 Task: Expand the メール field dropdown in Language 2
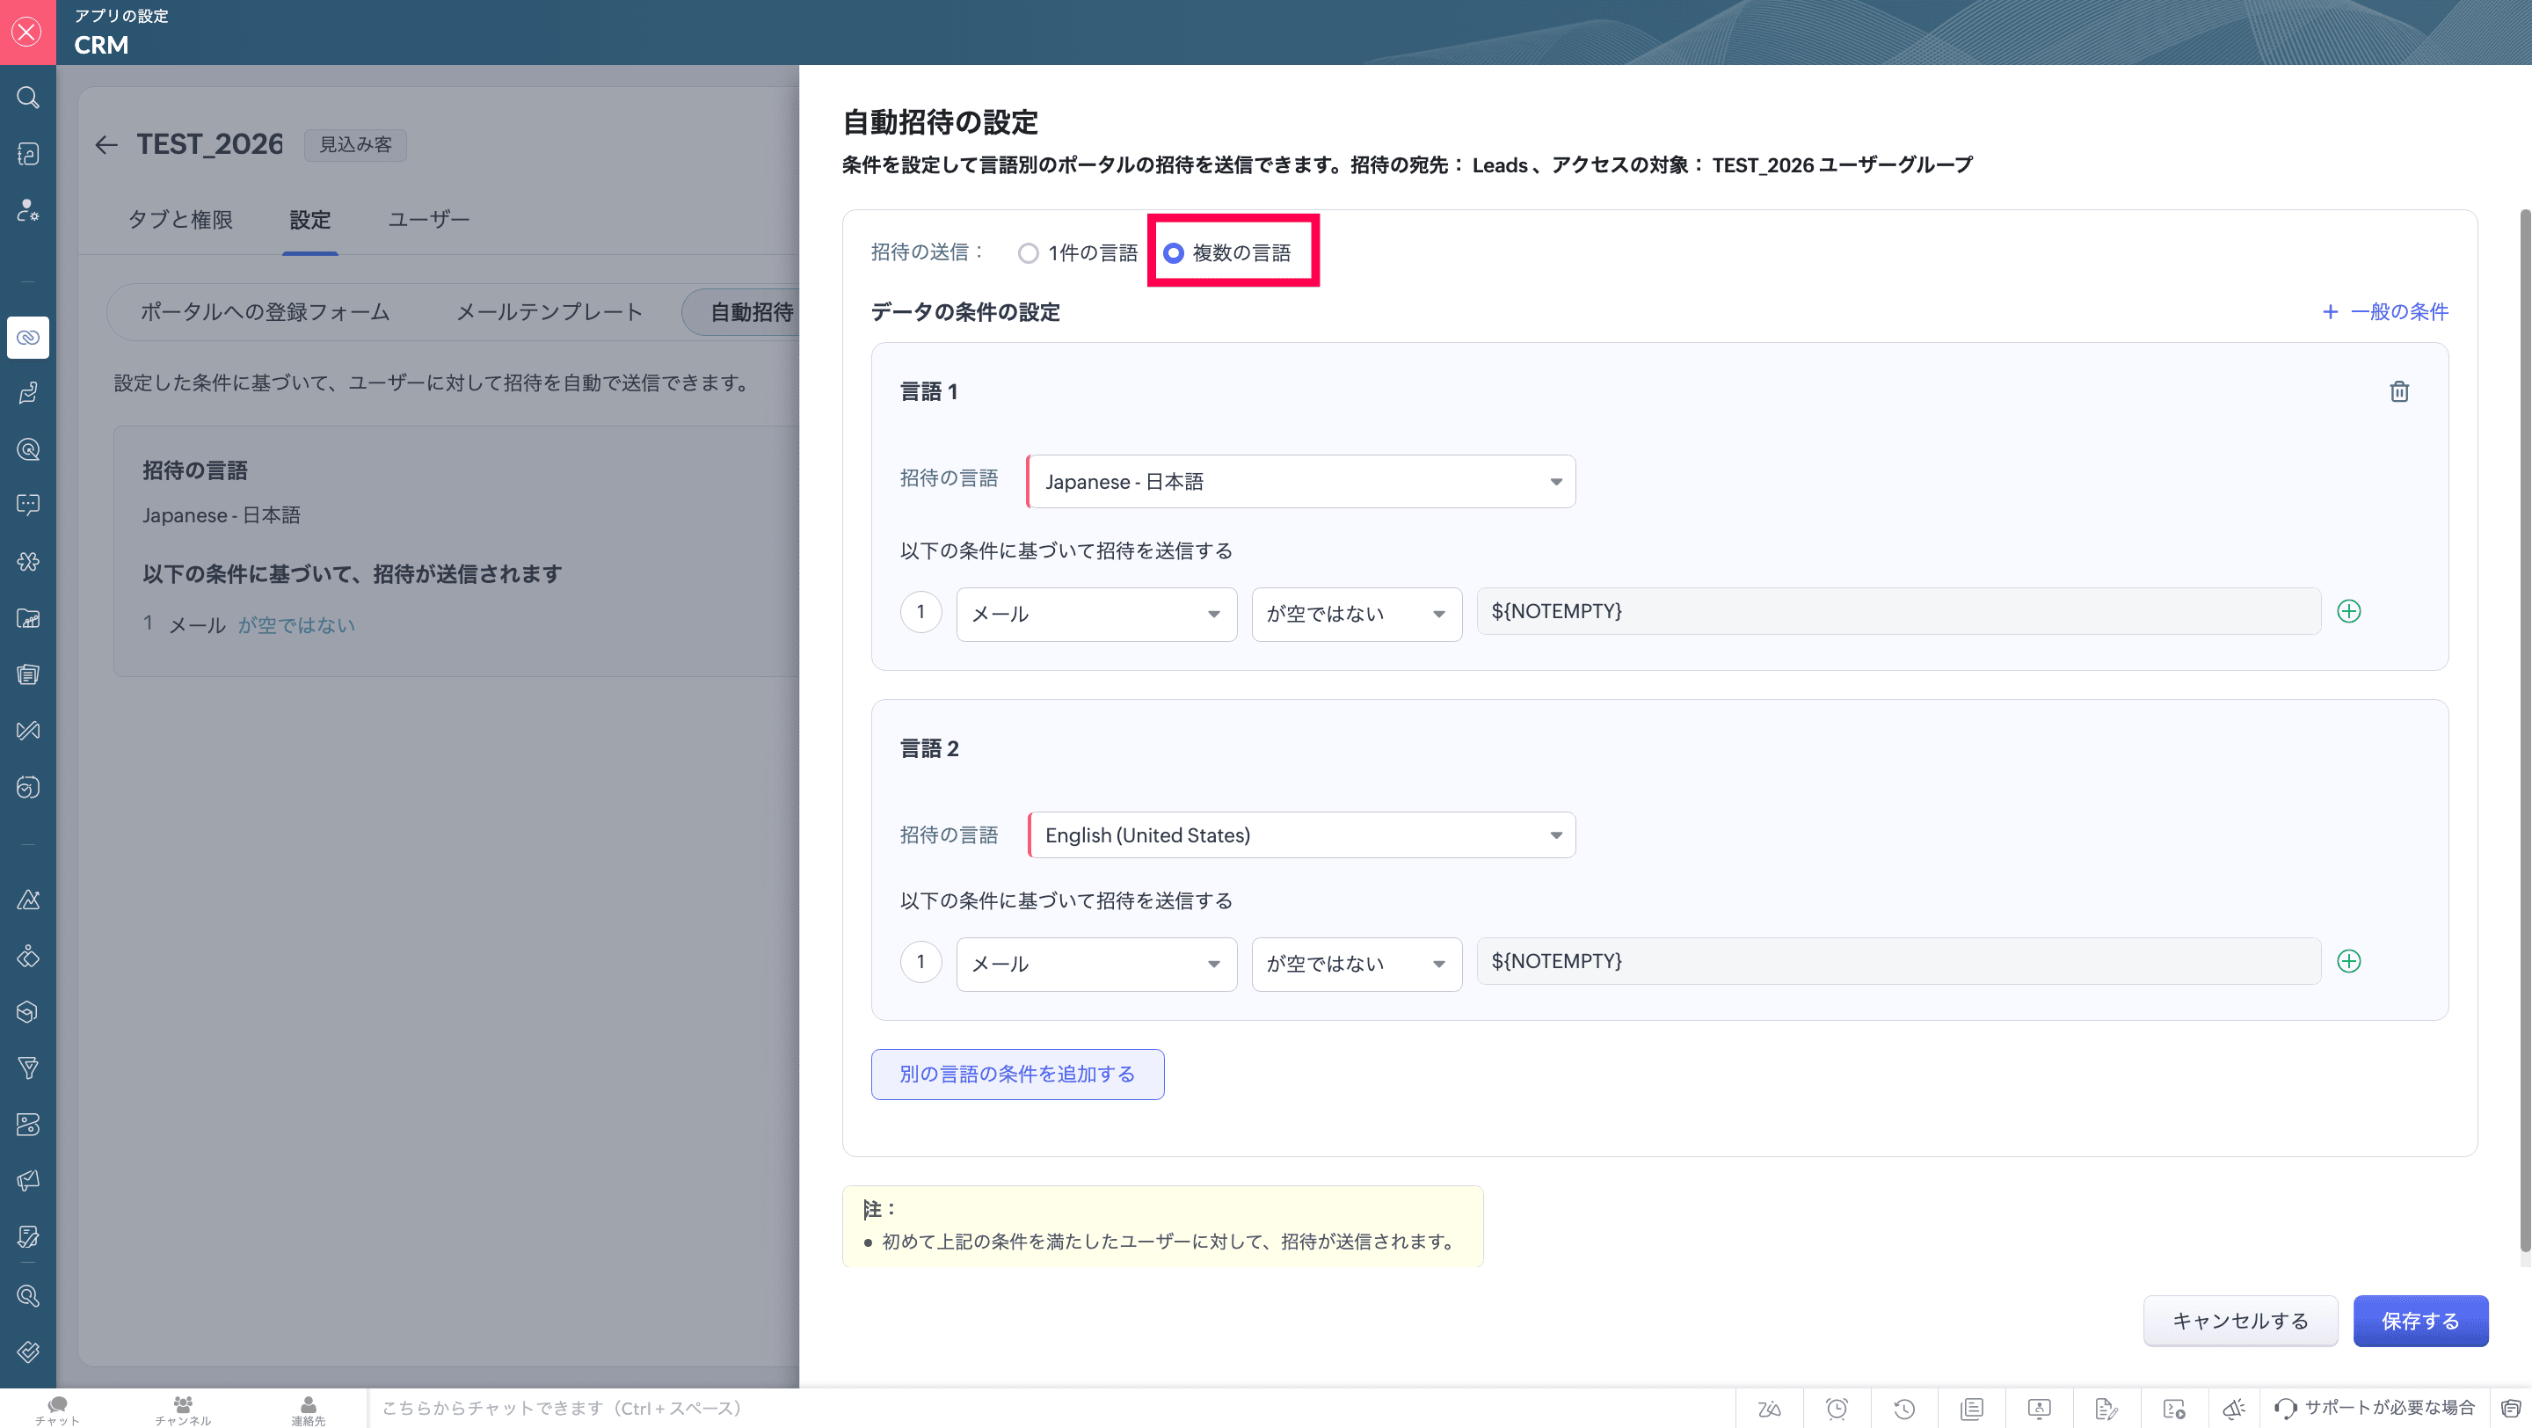1095,964
